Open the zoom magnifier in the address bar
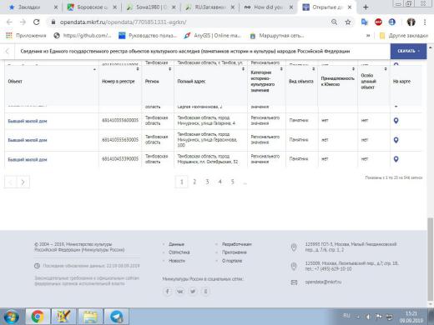The height and width of the screenshot is (325, 434). tap(334, 22)
